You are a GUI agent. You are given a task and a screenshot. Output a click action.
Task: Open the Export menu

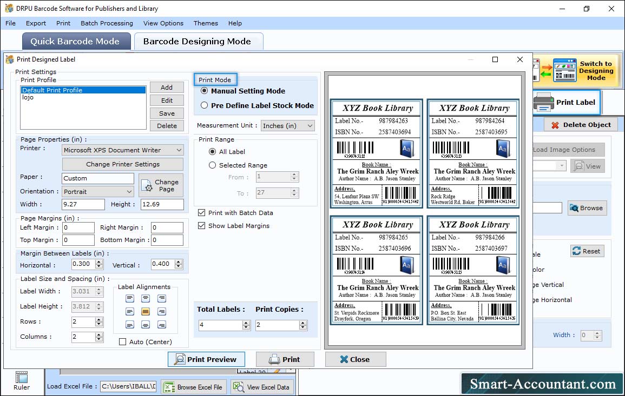click(x=36, y=23)
